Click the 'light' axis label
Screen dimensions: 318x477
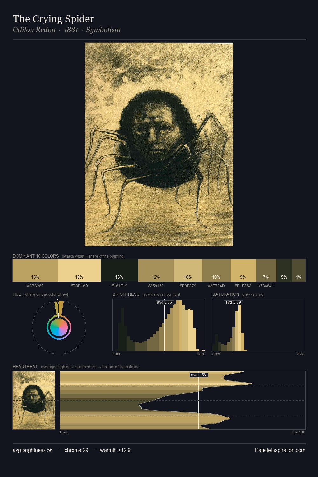(x=201, y=354)
